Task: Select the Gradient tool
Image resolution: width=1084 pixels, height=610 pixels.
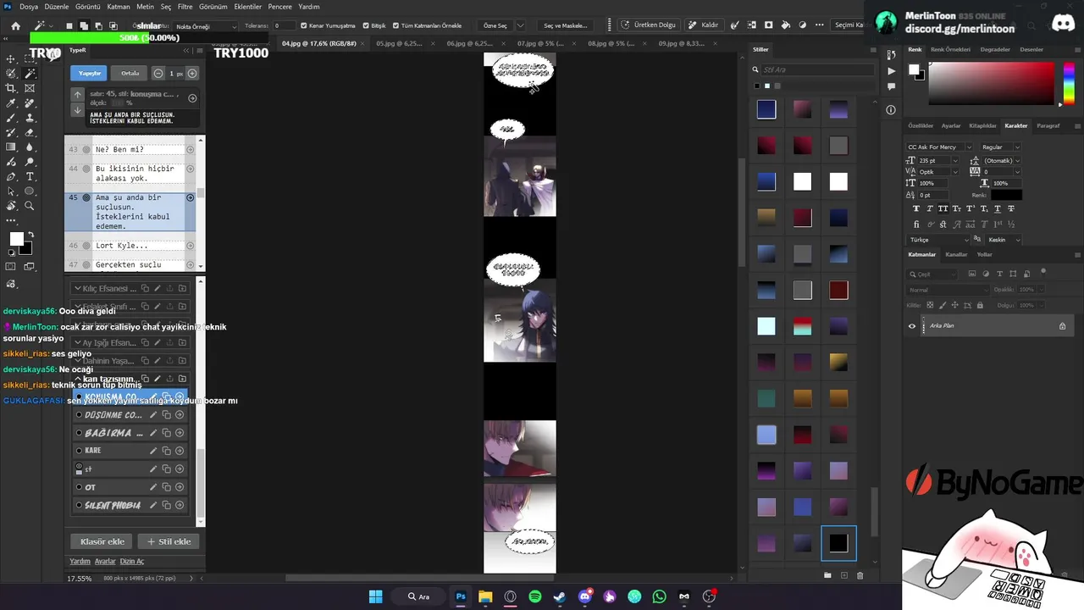Action: click(x=11, y=147)
